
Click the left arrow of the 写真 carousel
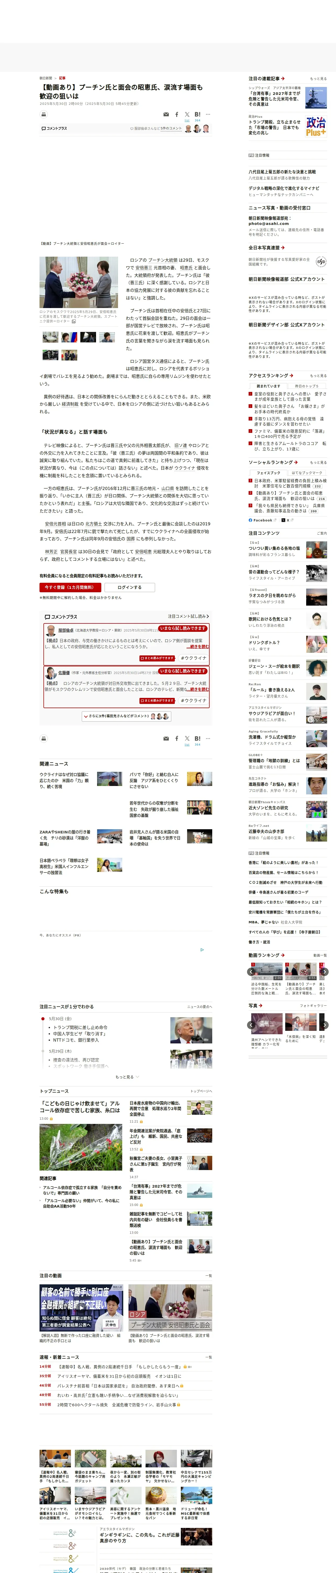251,1025
